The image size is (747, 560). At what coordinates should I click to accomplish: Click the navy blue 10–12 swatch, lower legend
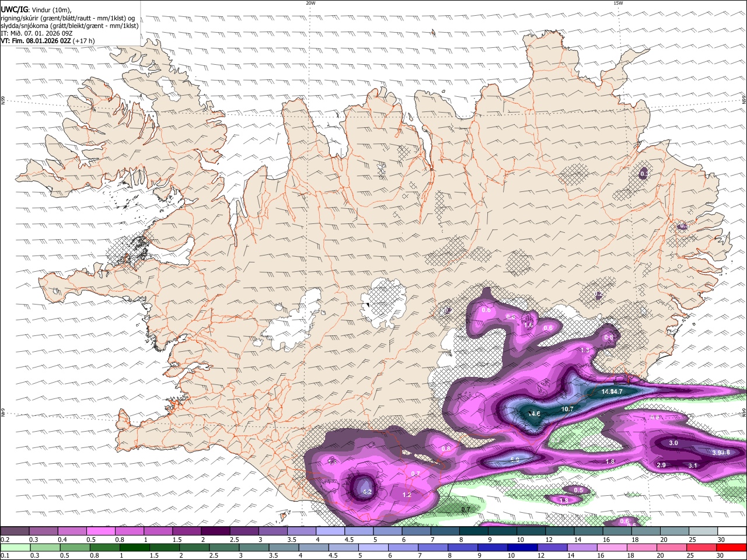522,547
